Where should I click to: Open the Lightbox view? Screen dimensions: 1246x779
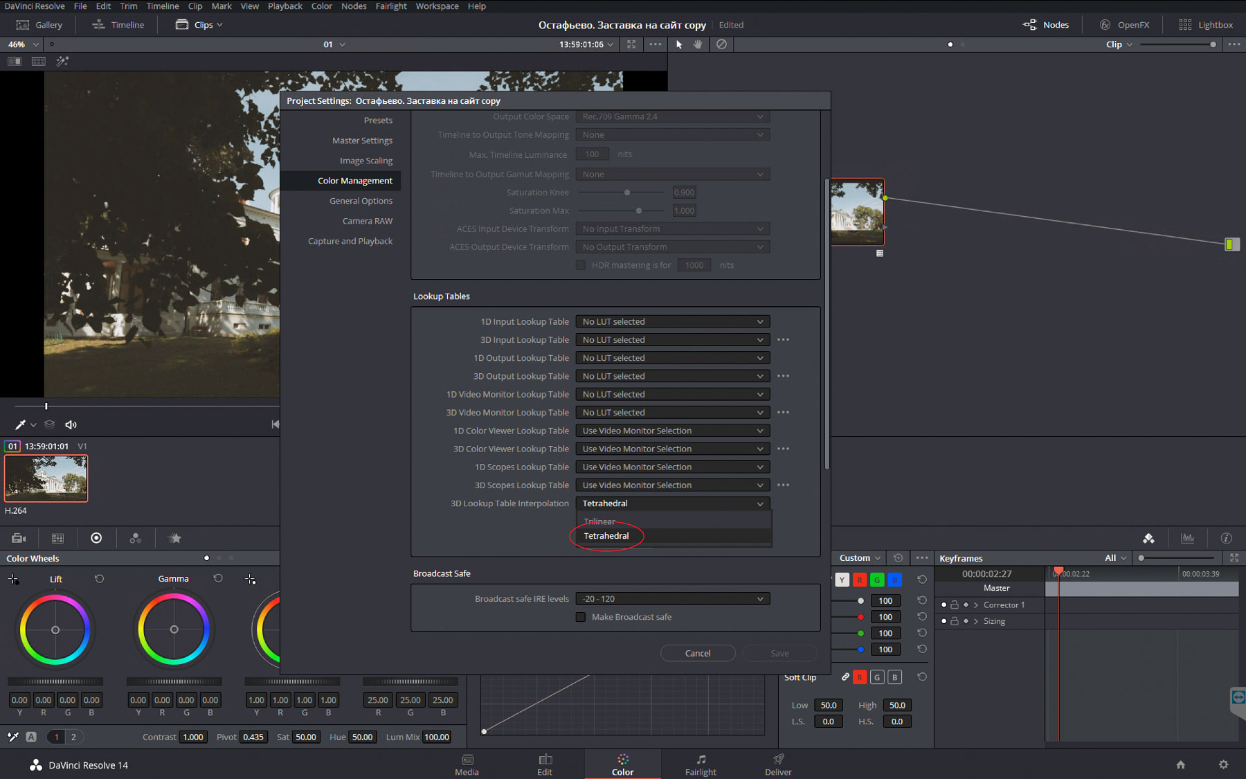pyautogui.click(x=1206, y=25)
